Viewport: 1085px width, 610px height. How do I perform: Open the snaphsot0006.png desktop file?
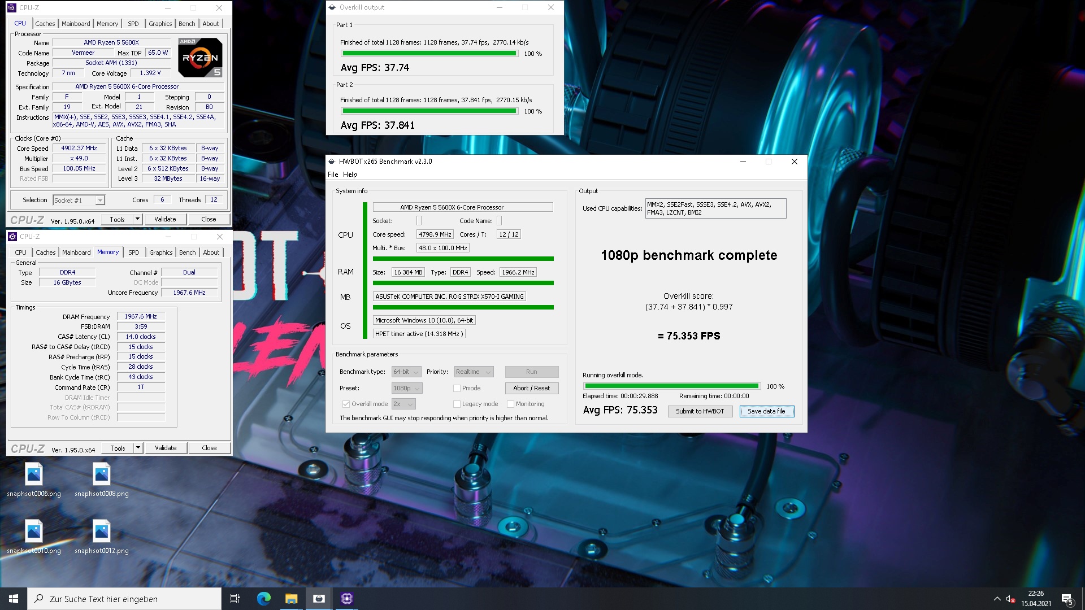tap(34, 480)
